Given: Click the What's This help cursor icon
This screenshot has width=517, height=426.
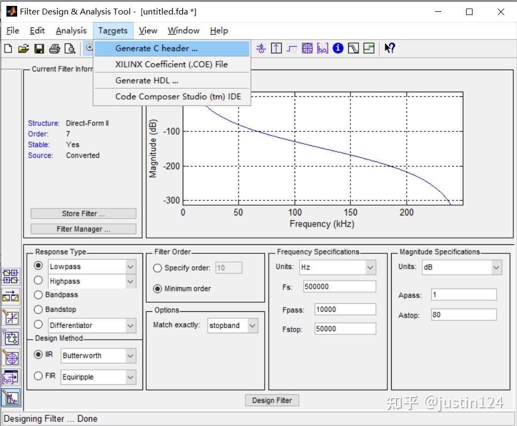Looking at the screenshot, I should pyautogui.click(x=389, y=48).
